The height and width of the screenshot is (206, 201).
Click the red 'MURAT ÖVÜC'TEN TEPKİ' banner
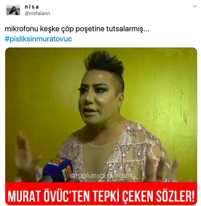(x=101, y=193)
